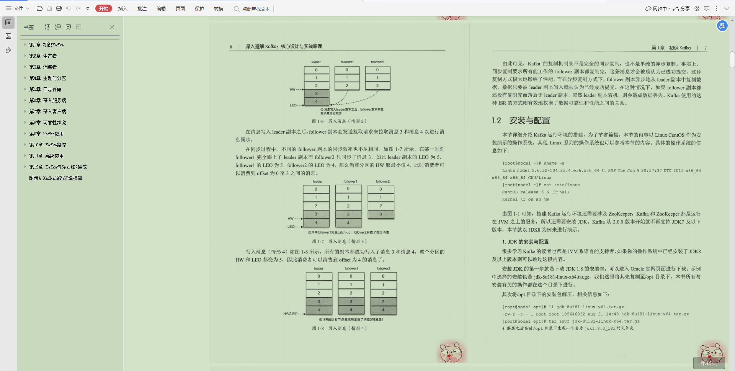Expand 第3章 消费者 bookmark arrow
The height and width of the screenshot is (371, 735).
25,67
